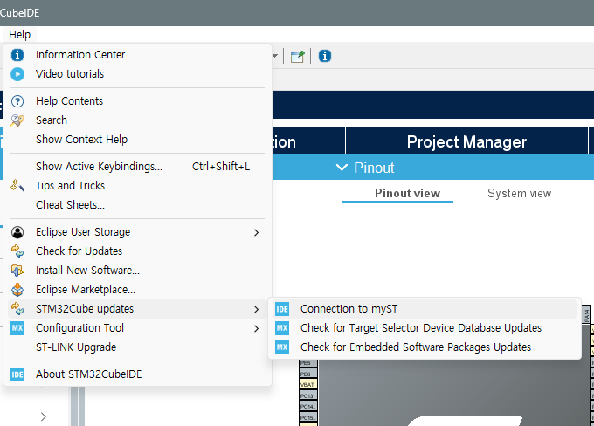Image resolution: width=594 pixels, height=426 pixels.
Task: Open the Help menu in the menu bar
Action: tap(20, 34)
